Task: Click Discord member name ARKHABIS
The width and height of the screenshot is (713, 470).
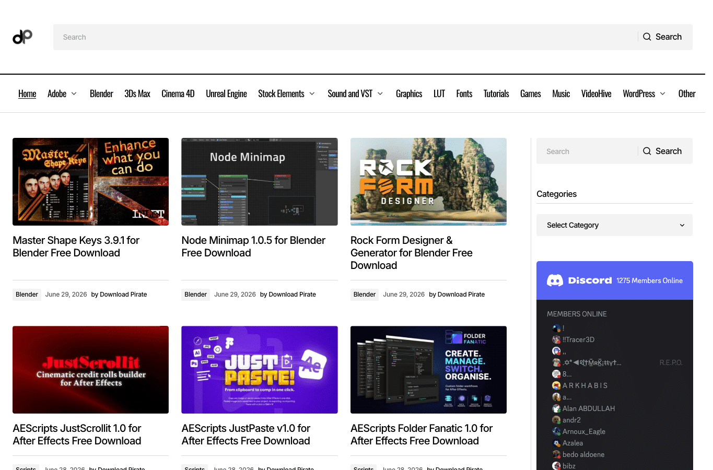Action: click(x=585, y=385)
